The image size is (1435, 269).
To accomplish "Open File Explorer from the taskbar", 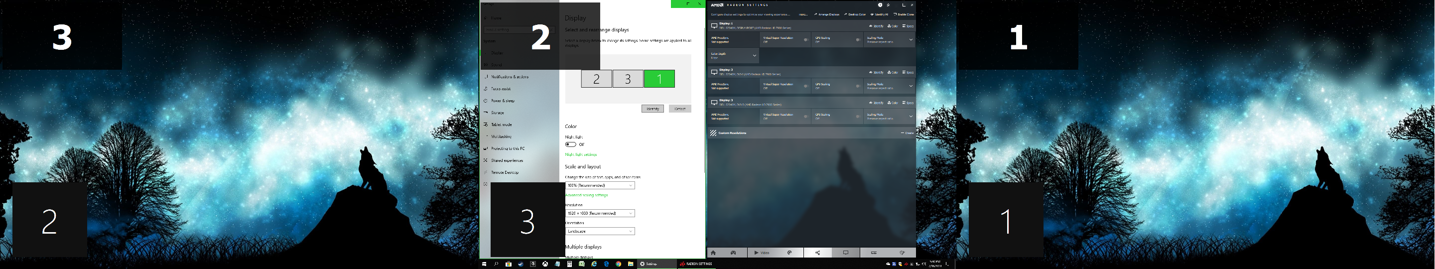I will (631, 264).
